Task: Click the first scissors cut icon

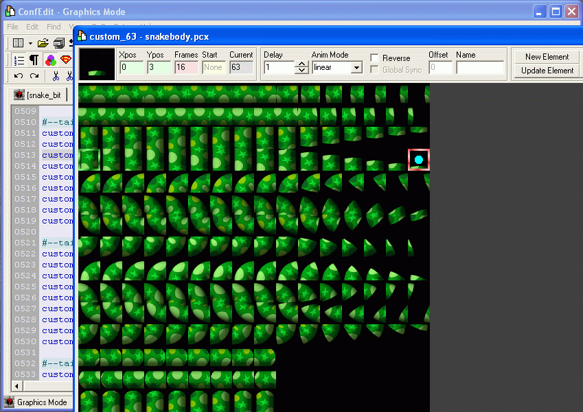Action: (x=56, y=76)
